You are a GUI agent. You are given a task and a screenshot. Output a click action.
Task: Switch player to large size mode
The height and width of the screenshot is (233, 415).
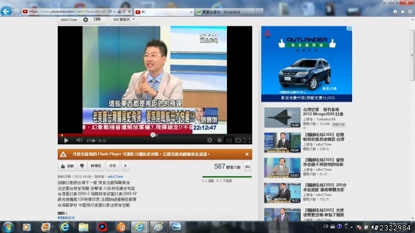[238, 140]
